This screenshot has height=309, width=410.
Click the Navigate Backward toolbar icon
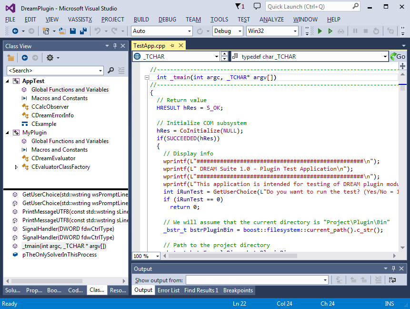coord(15,31)
